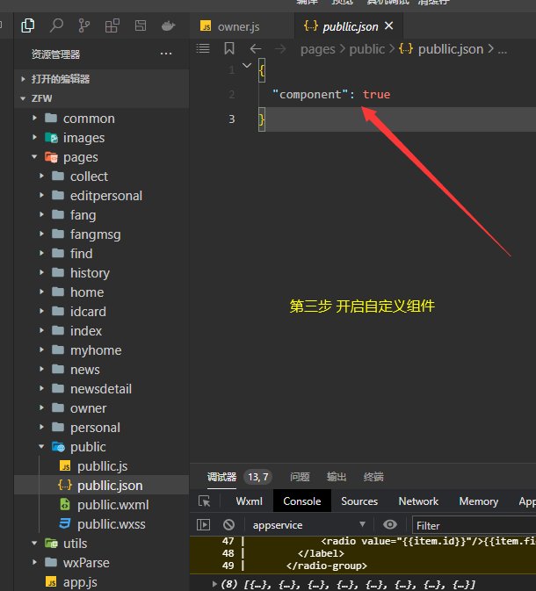This screenshot has height=591, width=536.
Task: Click the Docker whale icon
Action: (168, 25)
